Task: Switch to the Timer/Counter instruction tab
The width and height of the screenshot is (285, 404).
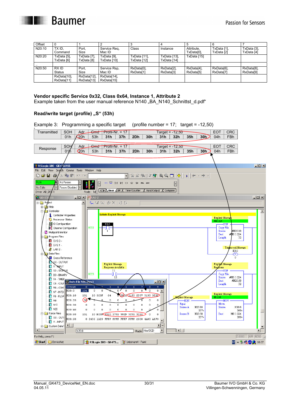Action: click(133, 190)
